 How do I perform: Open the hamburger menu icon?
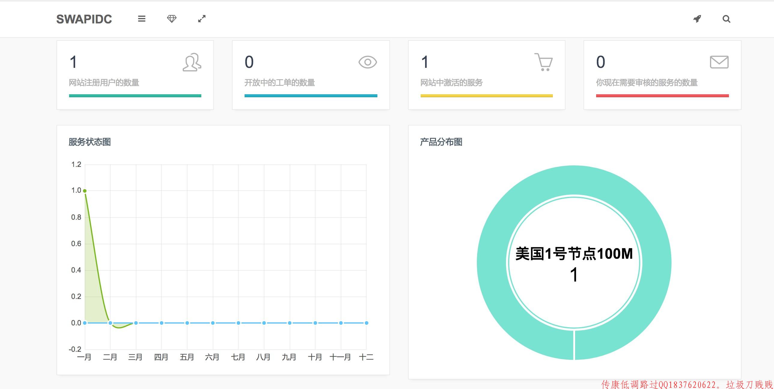pyautogui.click(x=142, y=19)
